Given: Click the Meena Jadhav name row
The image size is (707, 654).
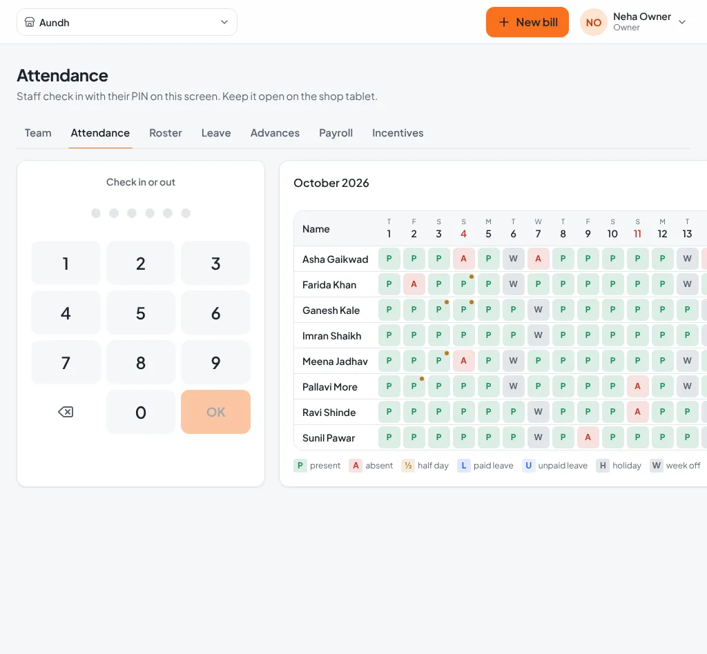Looking at the screenshot, I should pyautogui.click(x=335, y=361).
